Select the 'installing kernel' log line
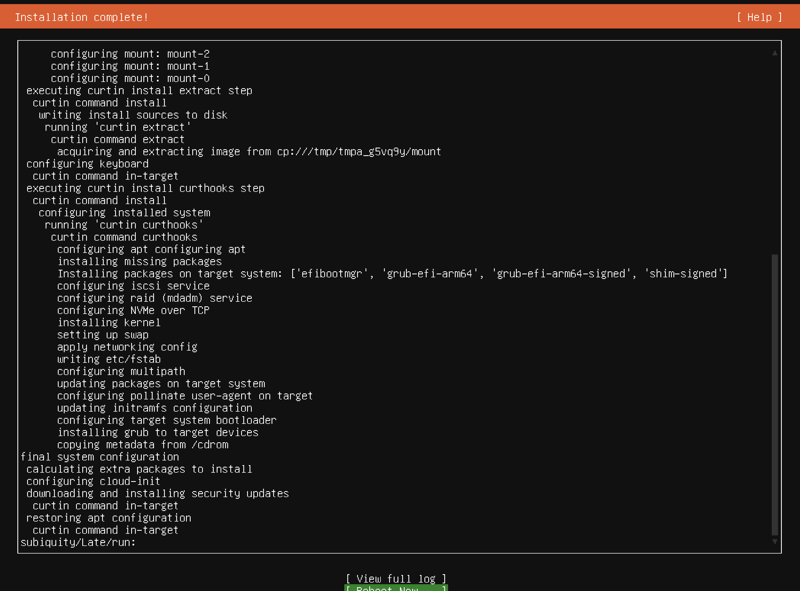Viewport: 800px width, 591px height. point(109,322)
